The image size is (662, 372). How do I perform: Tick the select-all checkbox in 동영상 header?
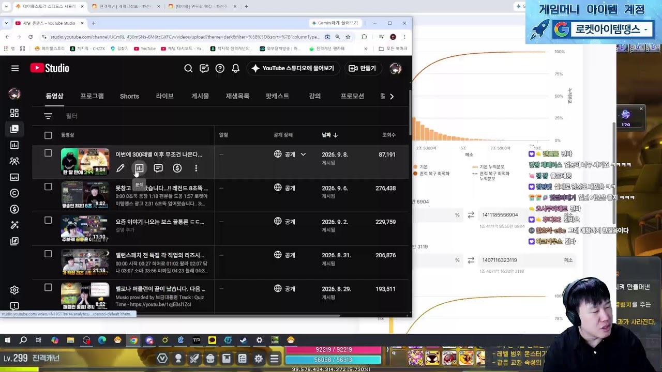pyautogui.click(x=48, y=135)
